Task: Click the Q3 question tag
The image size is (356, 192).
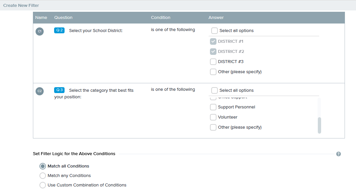Action: click(59, 90)
